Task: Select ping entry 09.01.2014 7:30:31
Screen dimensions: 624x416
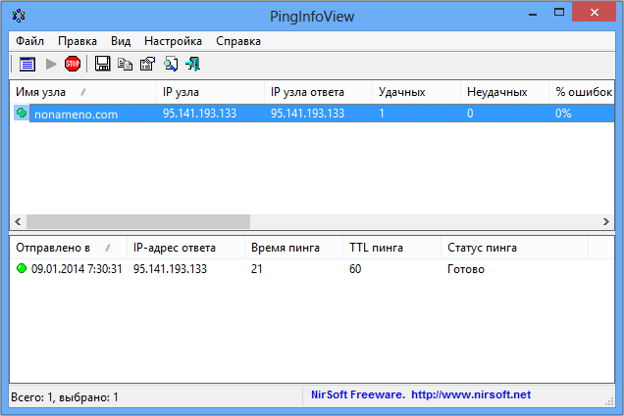Action: tap(77, 269)
